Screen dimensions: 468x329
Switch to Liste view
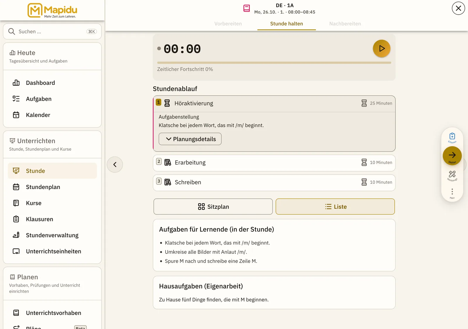tap(335, 206)
